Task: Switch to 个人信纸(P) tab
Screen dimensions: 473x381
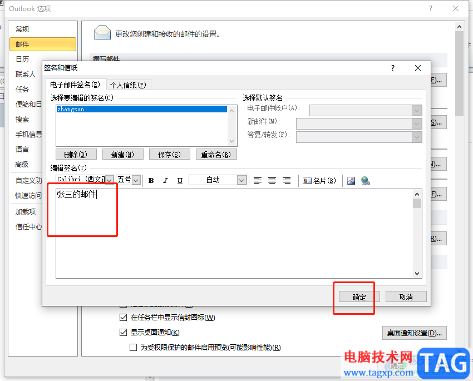Action: [128, 85]
